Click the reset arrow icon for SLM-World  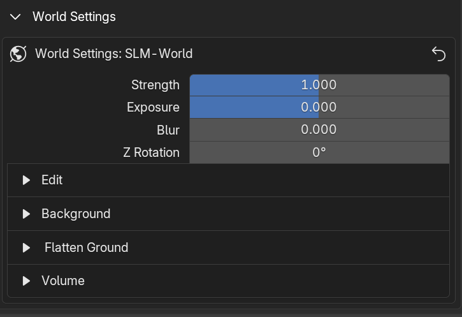point(438,54)
